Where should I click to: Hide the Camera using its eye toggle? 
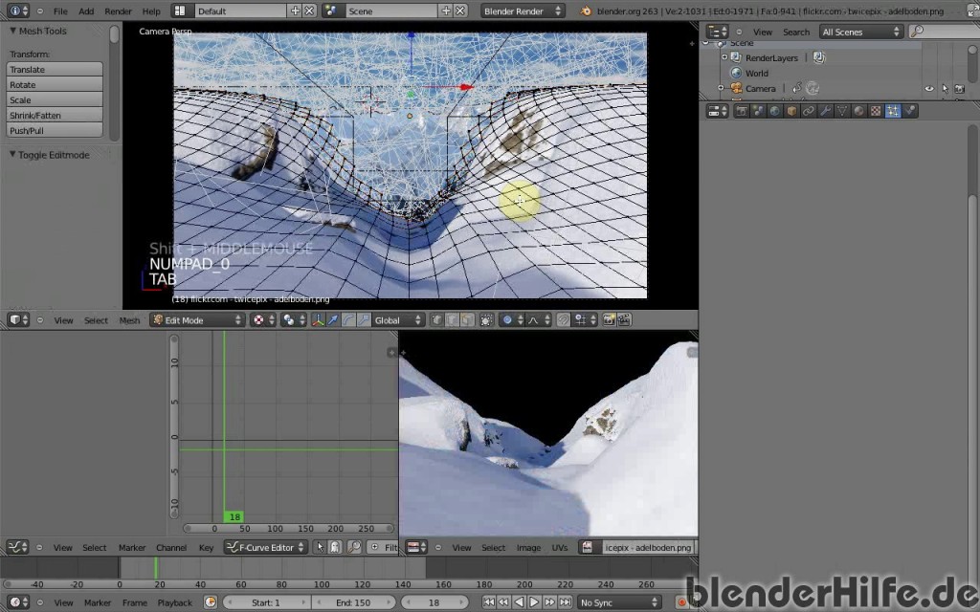pos(928,88)
